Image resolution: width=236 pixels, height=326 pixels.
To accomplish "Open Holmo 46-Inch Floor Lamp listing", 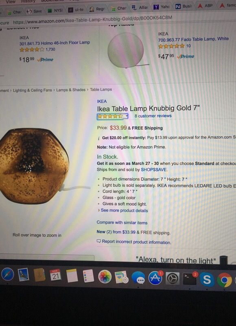I will point(55,43).
